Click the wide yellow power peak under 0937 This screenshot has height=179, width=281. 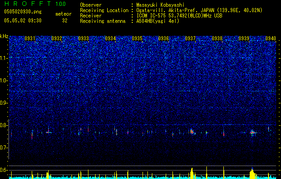pos(192,174)
